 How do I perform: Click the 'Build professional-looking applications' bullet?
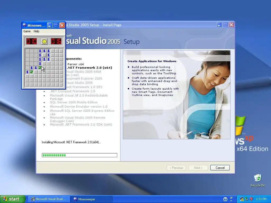point(154,70)
